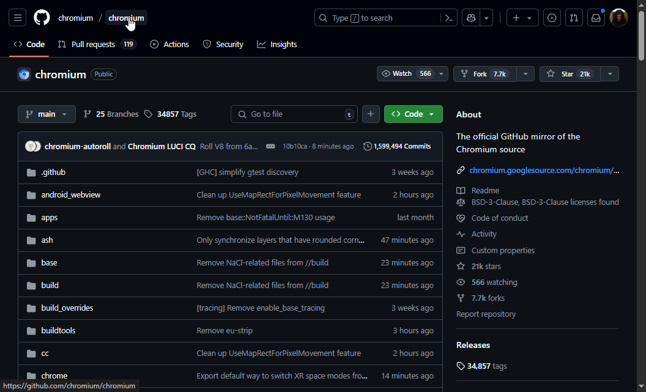Open the base folder

49,263
